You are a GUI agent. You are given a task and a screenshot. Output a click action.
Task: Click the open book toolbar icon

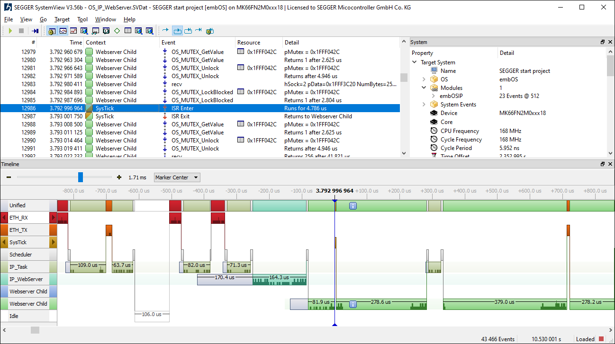pos(106,31)
